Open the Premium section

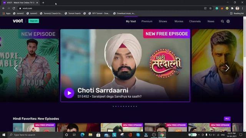147,21
